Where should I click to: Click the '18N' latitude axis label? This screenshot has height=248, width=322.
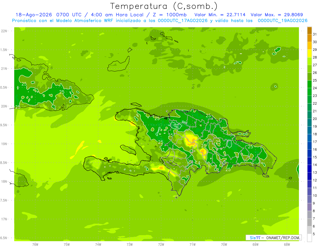click(4, 182)
